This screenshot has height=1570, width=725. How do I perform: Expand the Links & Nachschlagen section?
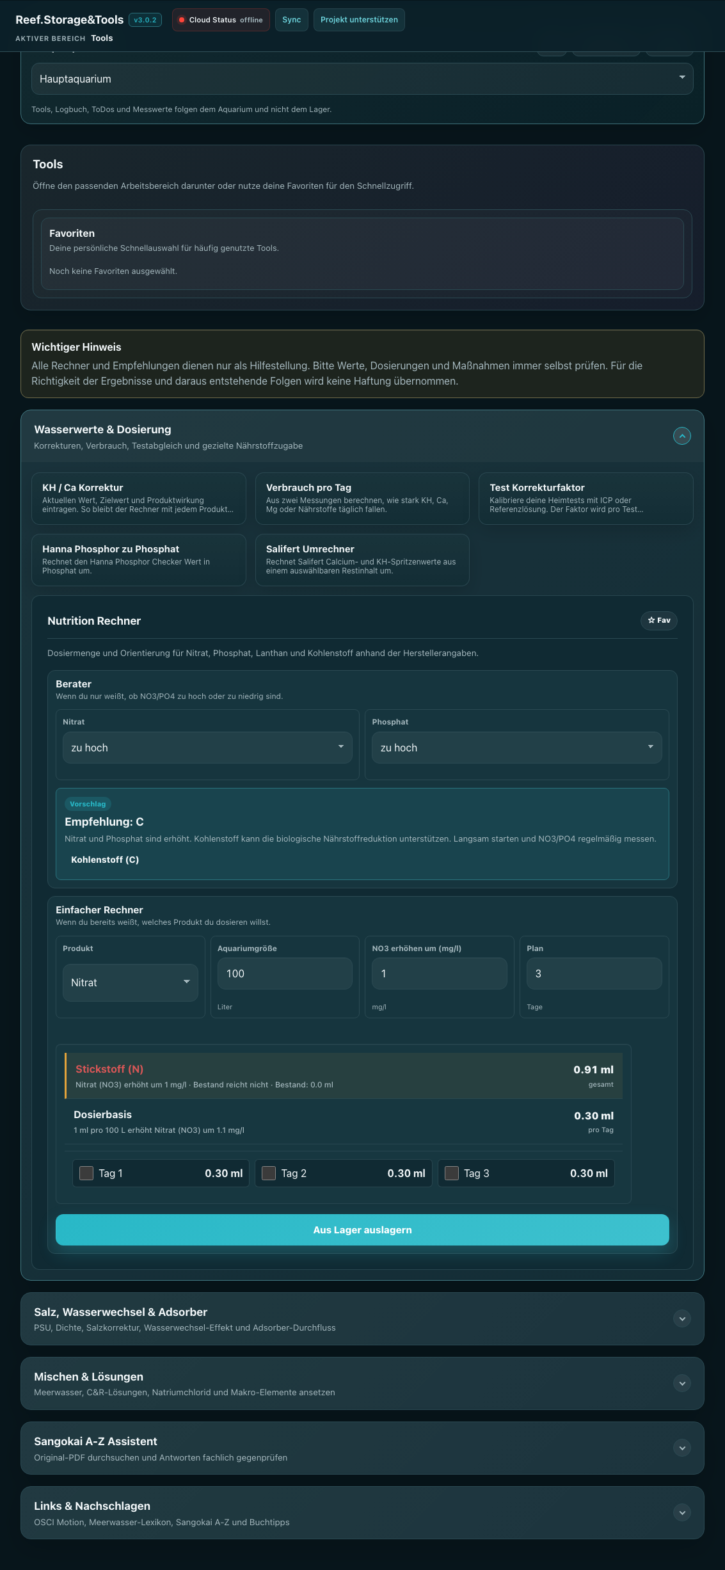[681, 1512]
